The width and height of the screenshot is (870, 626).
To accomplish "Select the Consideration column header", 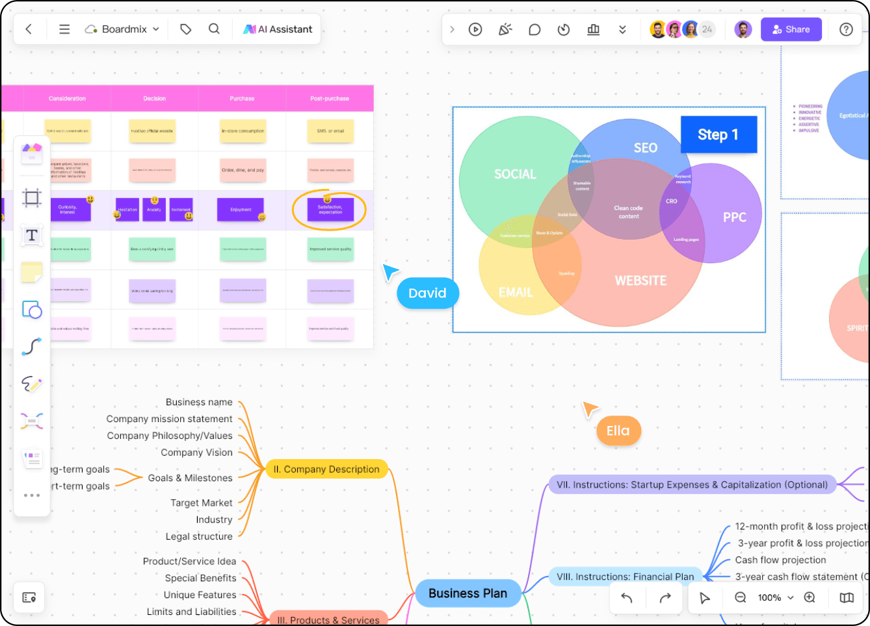I will point(67,99).
